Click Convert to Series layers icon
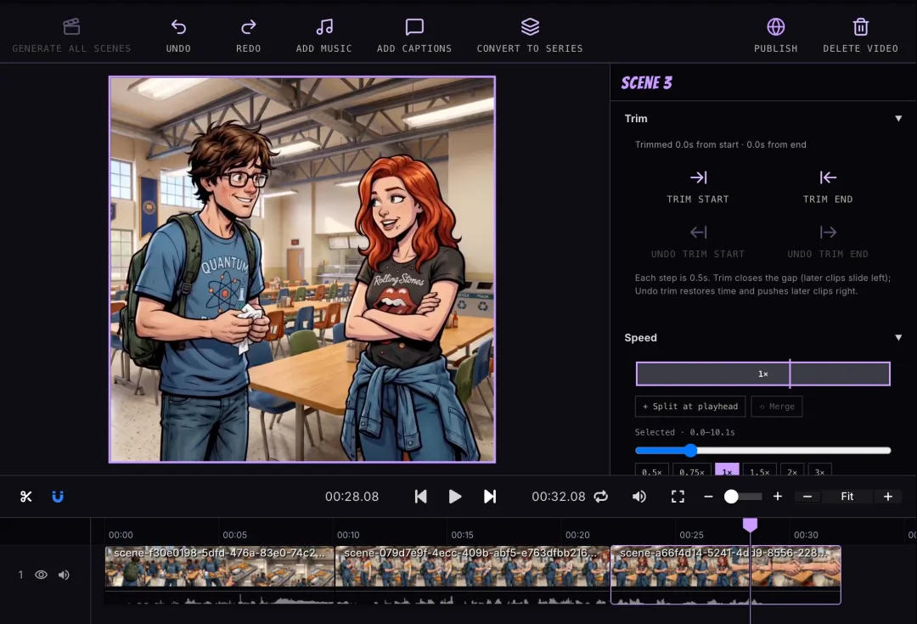Image resolution: width=917 pixels, height=624 pixels. (x=530, y=27)
